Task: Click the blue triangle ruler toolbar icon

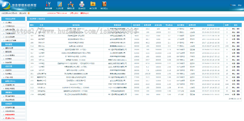Action: (59, 4)
